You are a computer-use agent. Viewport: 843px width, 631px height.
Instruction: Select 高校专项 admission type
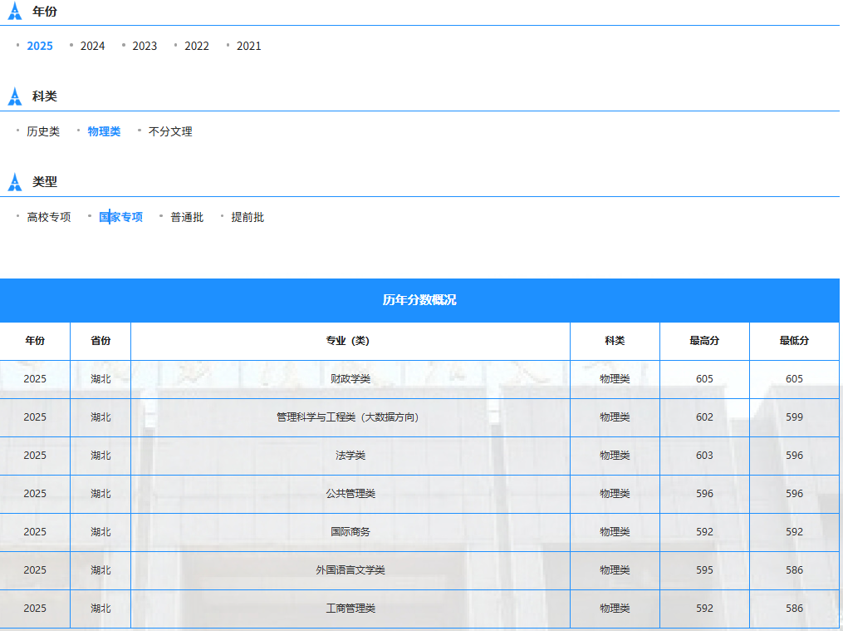49,217
